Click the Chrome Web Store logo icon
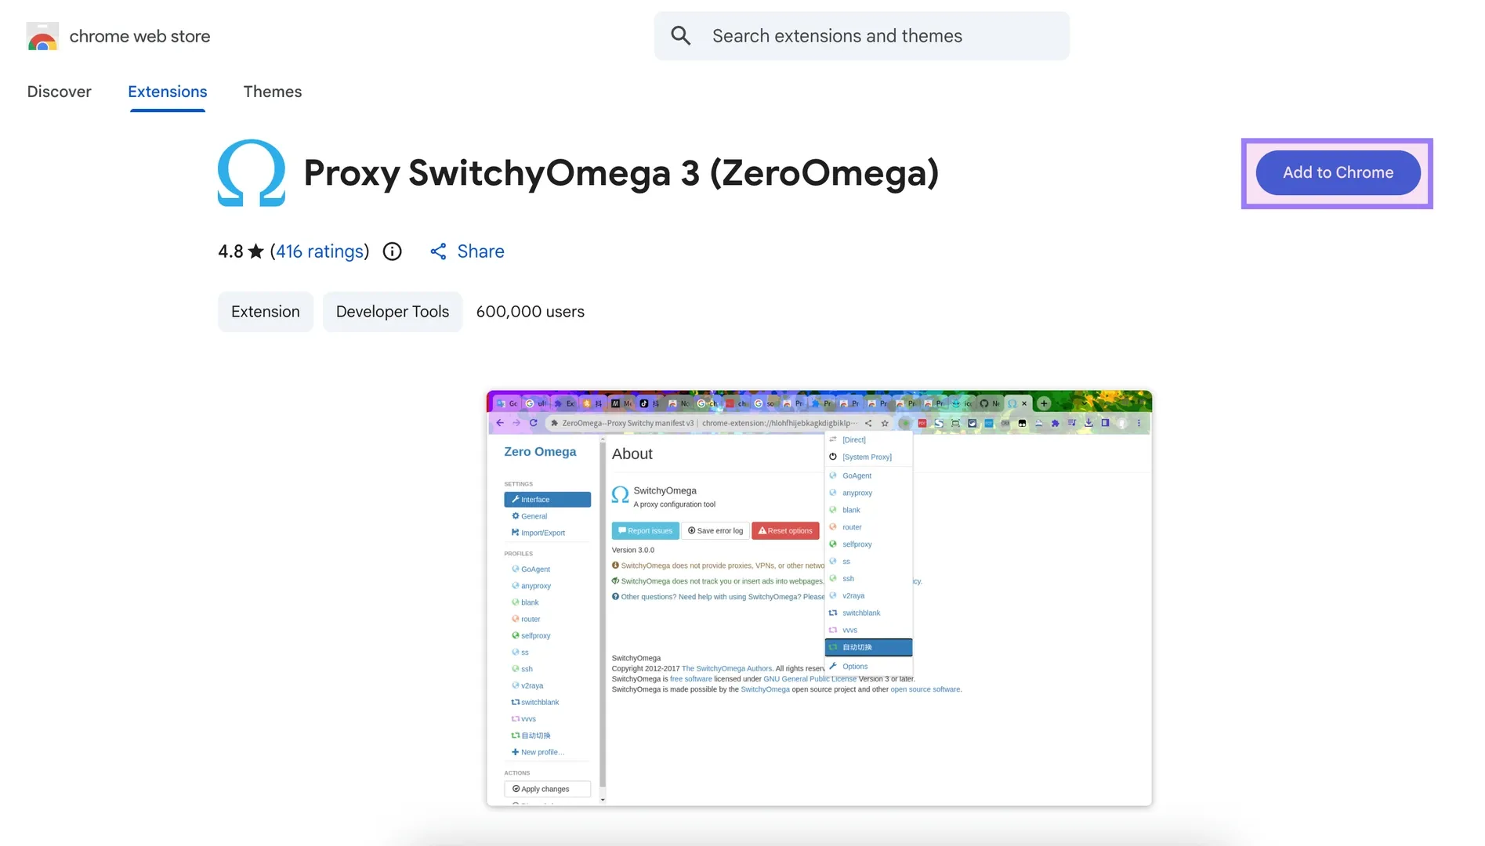The height and width of the screenshot is (846, 1485). [42, 36]
